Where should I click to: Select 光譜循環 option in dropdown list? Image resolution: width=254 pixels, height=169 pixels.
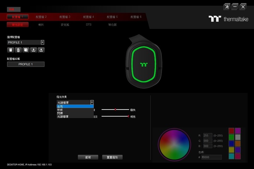[x=75, y=117]
